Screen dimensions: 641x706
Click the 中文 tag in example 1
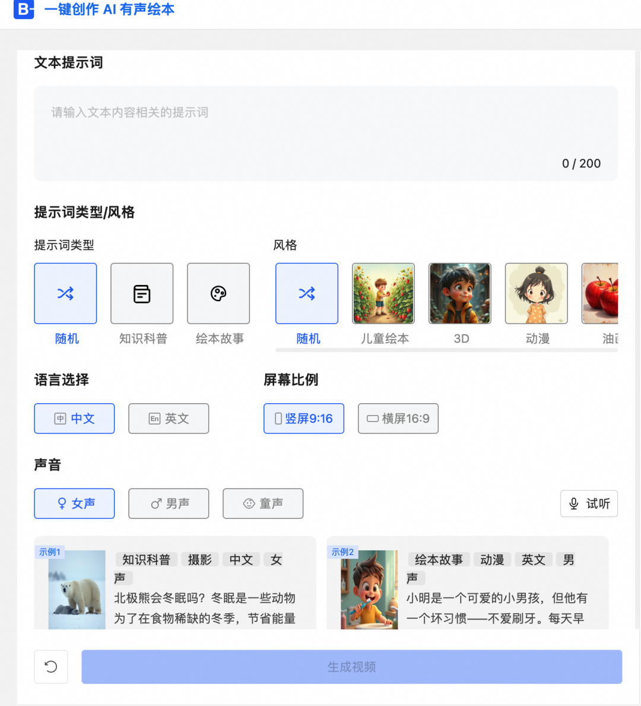tap(242, 560)
